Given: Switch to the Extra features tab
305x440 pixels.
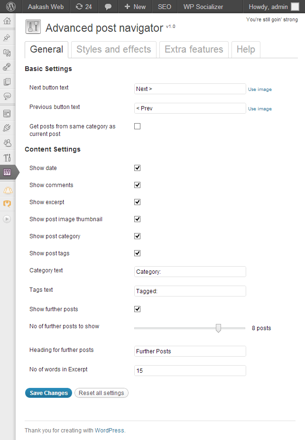Looking at the screenshot, I should coord(194,49).
